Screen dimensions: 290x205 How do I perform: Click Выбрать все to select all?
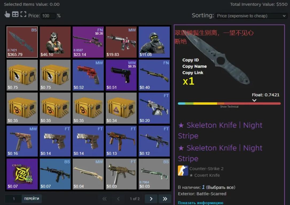(x=221, y=187)
